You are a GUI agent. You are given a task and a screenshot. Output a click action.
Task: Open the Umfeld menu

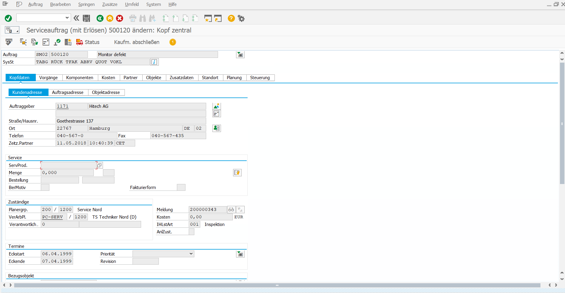point(132,4)
